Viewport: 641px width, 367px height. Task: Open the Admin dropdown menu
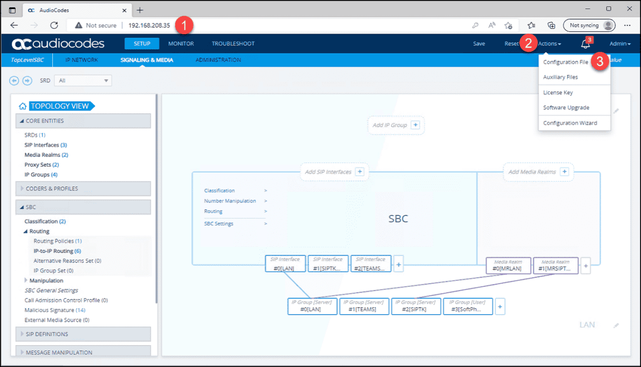(x=620, y=43)
